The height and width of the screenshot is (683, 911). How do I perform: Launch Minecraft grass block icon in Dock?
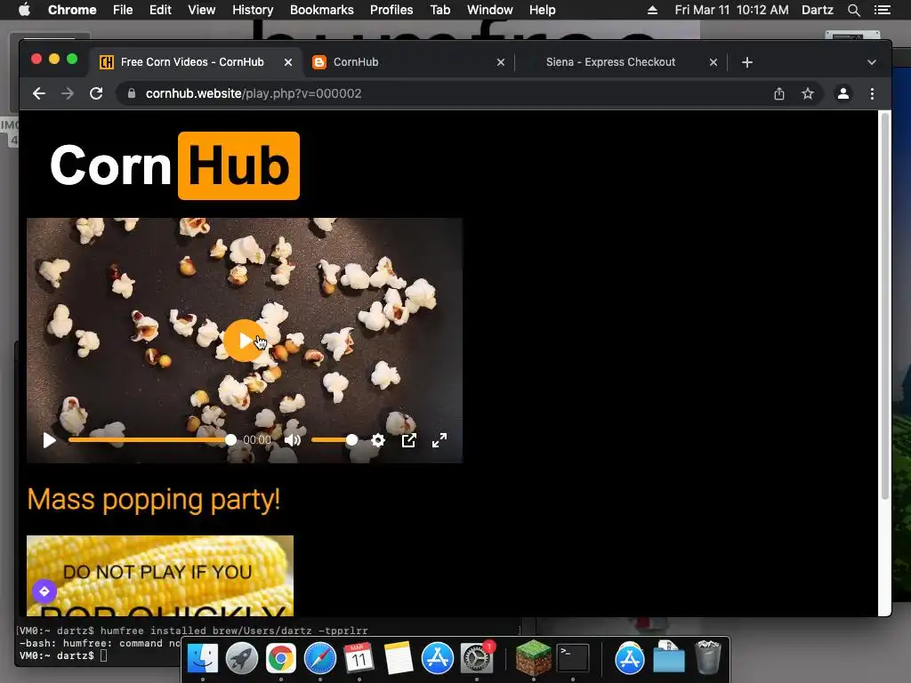[x=534, y=657]
